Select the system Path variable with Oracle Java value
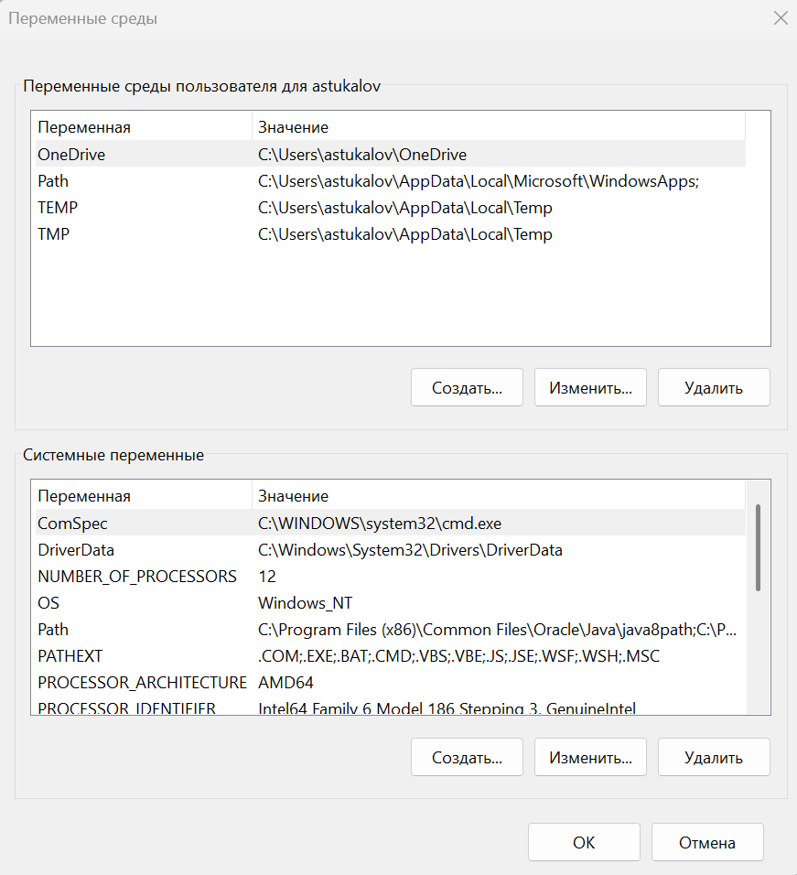The height and width of the screenshot is (875, 797). point(53,630)
